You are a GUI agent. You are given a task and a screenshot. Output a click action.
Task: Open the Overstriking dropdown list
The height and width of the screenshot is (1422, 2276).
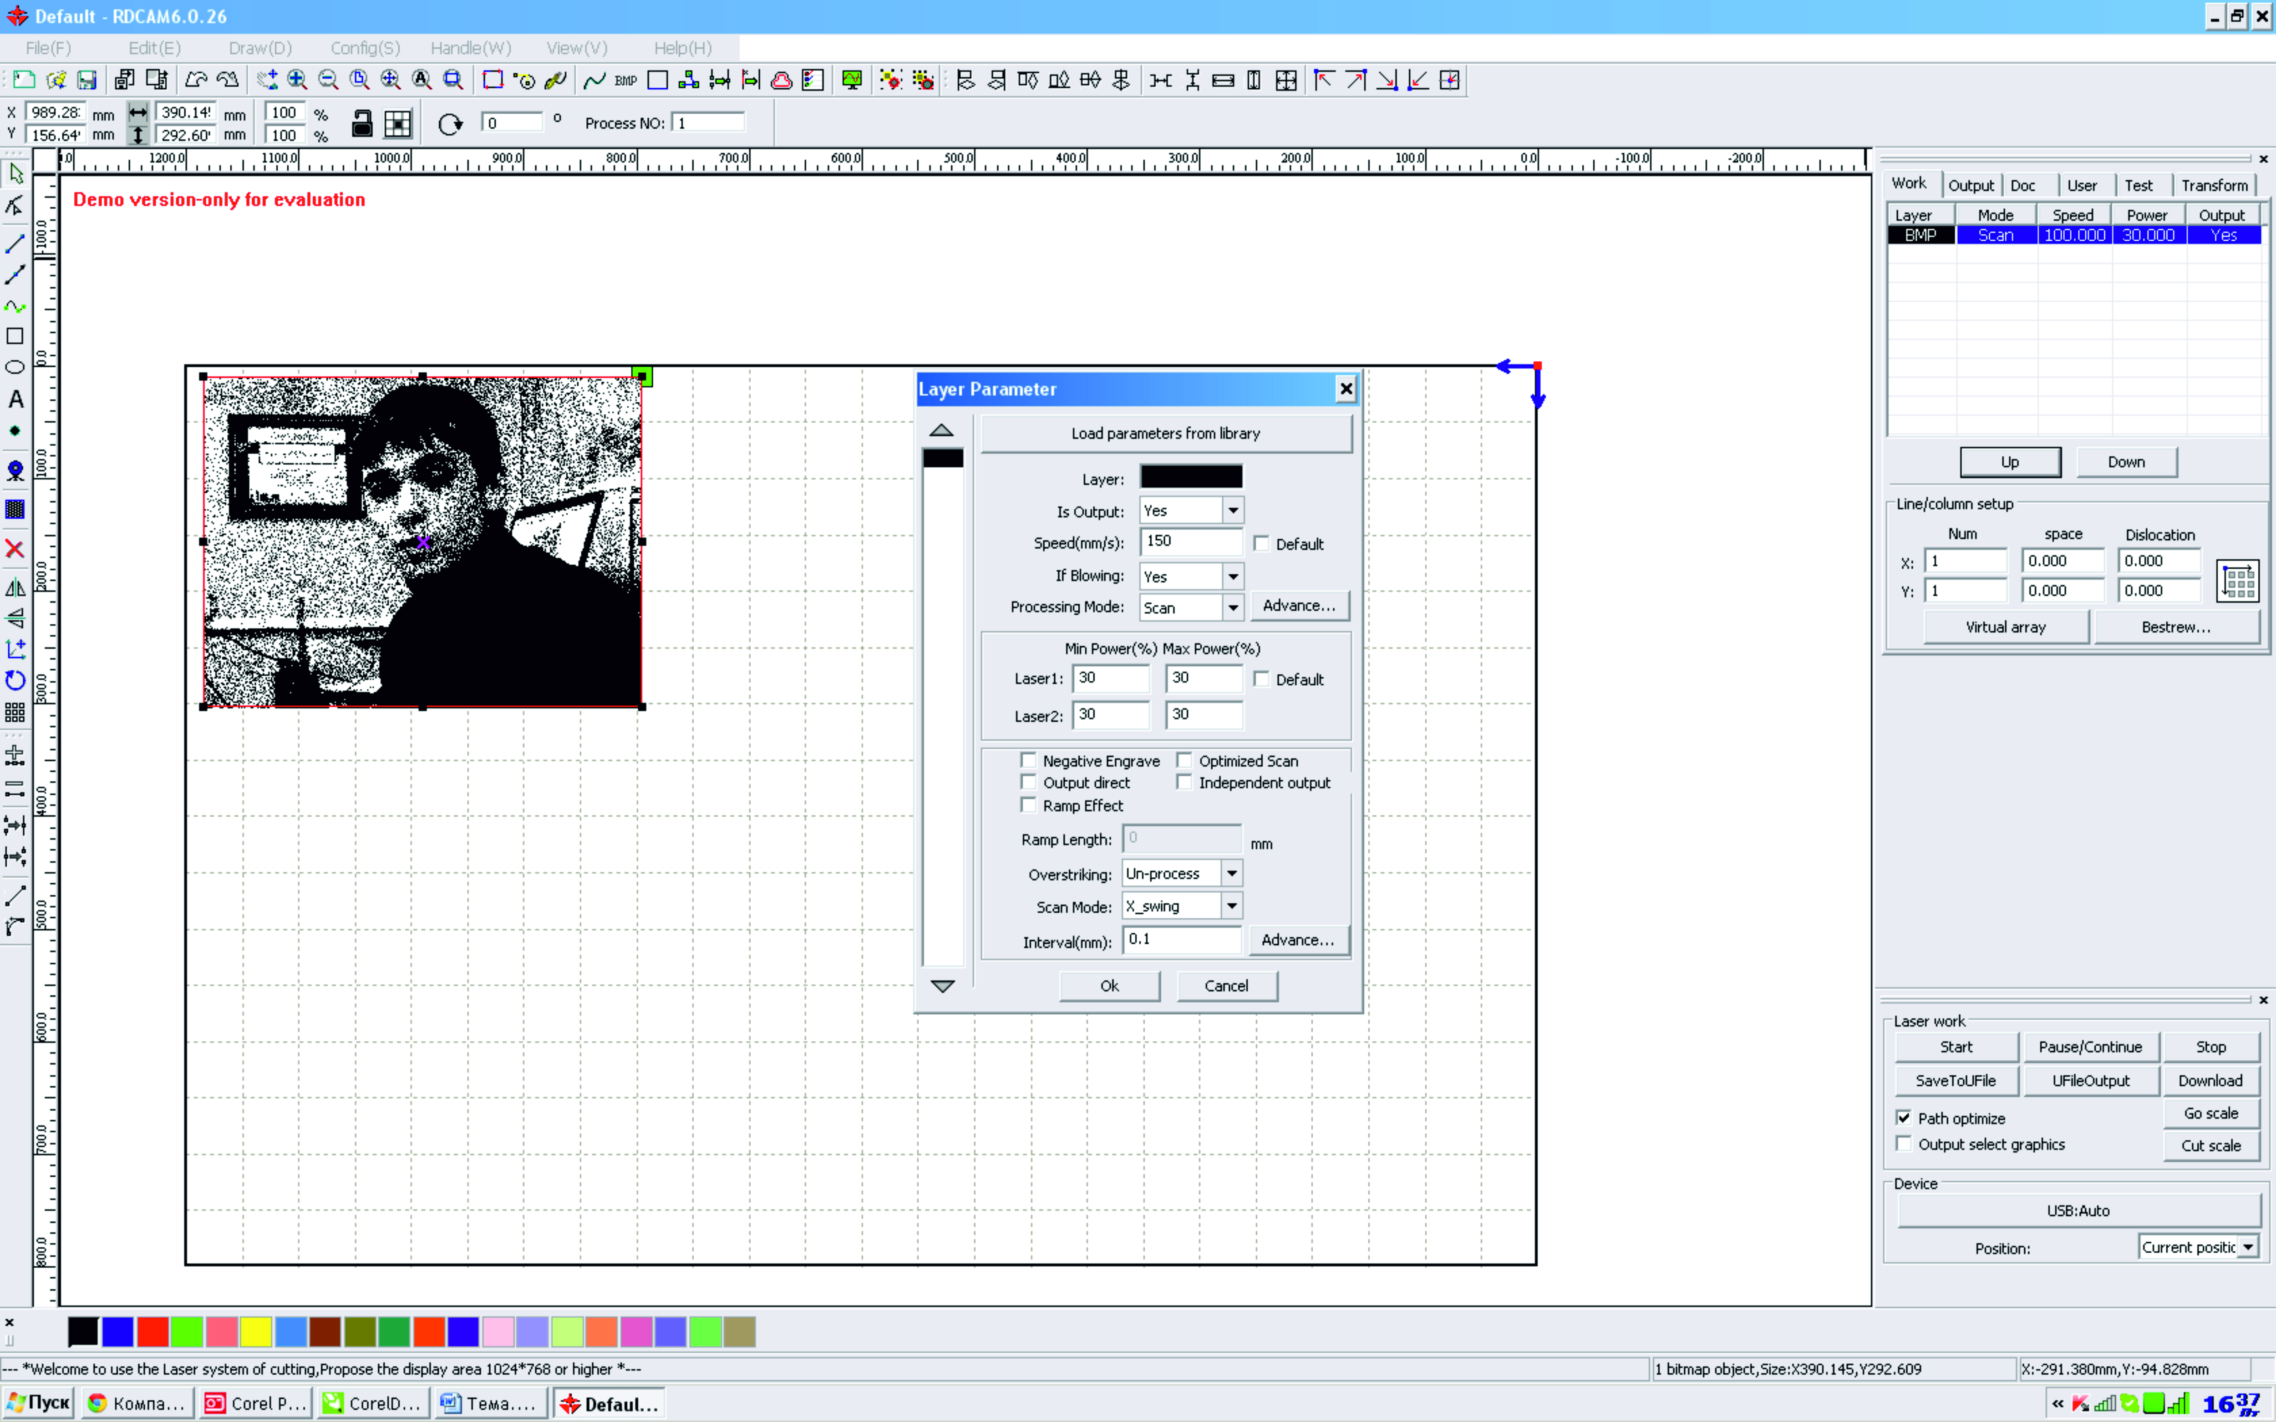(1231, 873)
